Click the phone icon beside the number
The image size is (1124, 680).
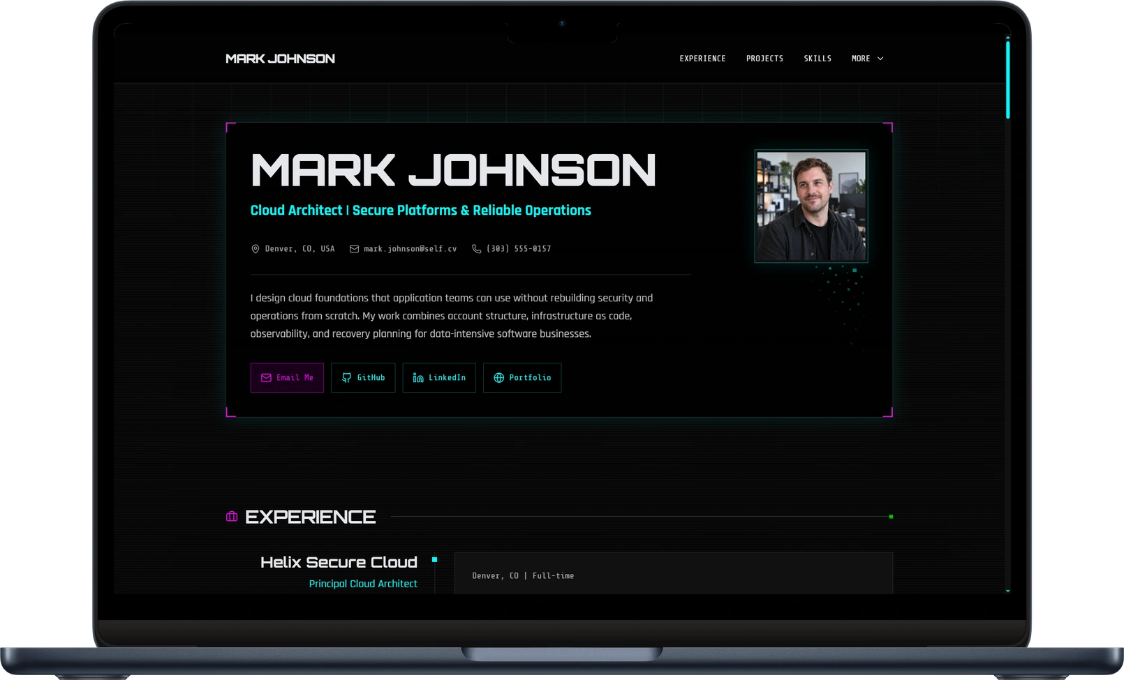click(477, 249)
